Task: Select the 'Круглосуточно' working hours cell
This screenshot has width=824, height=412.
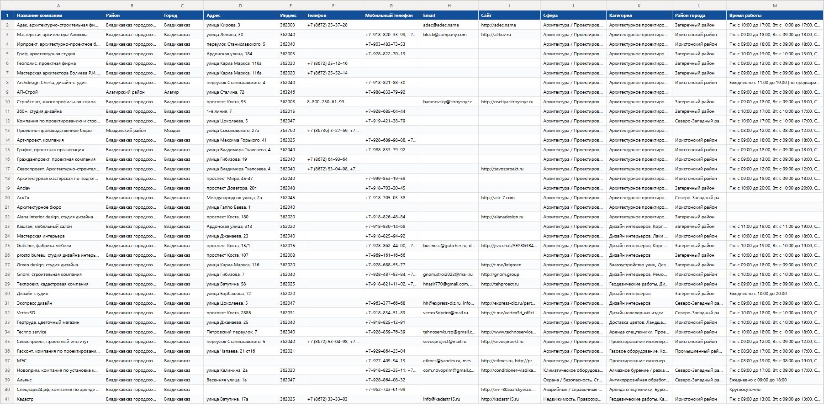Action: pyautogui.click(x=775, y=390)
